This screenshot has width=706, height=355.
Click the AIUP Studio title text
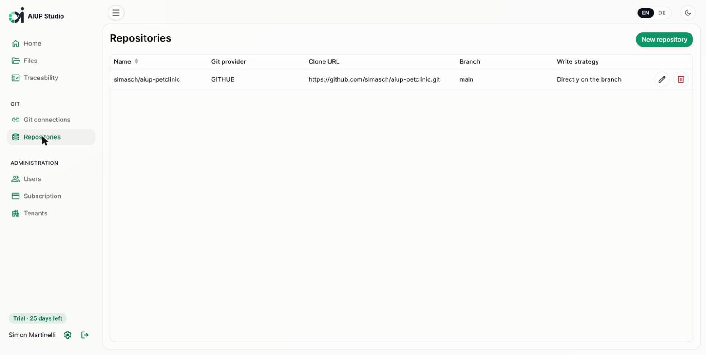[46, 16]
